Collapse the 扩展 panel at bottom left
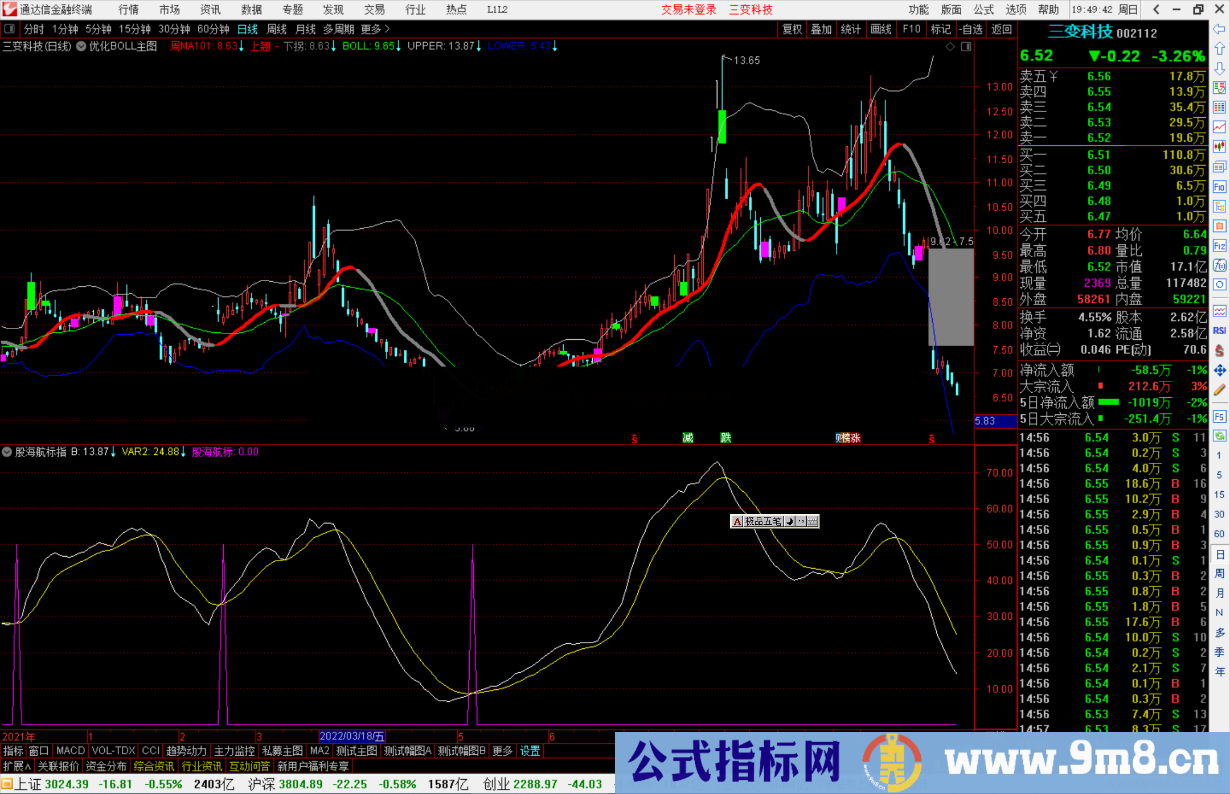The image size is (1230, 794). tap(15, 767)
